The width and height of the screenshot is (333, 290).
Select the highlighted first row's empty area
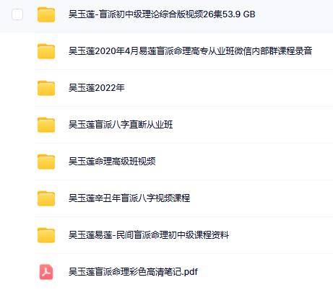(x=294, y=15)
